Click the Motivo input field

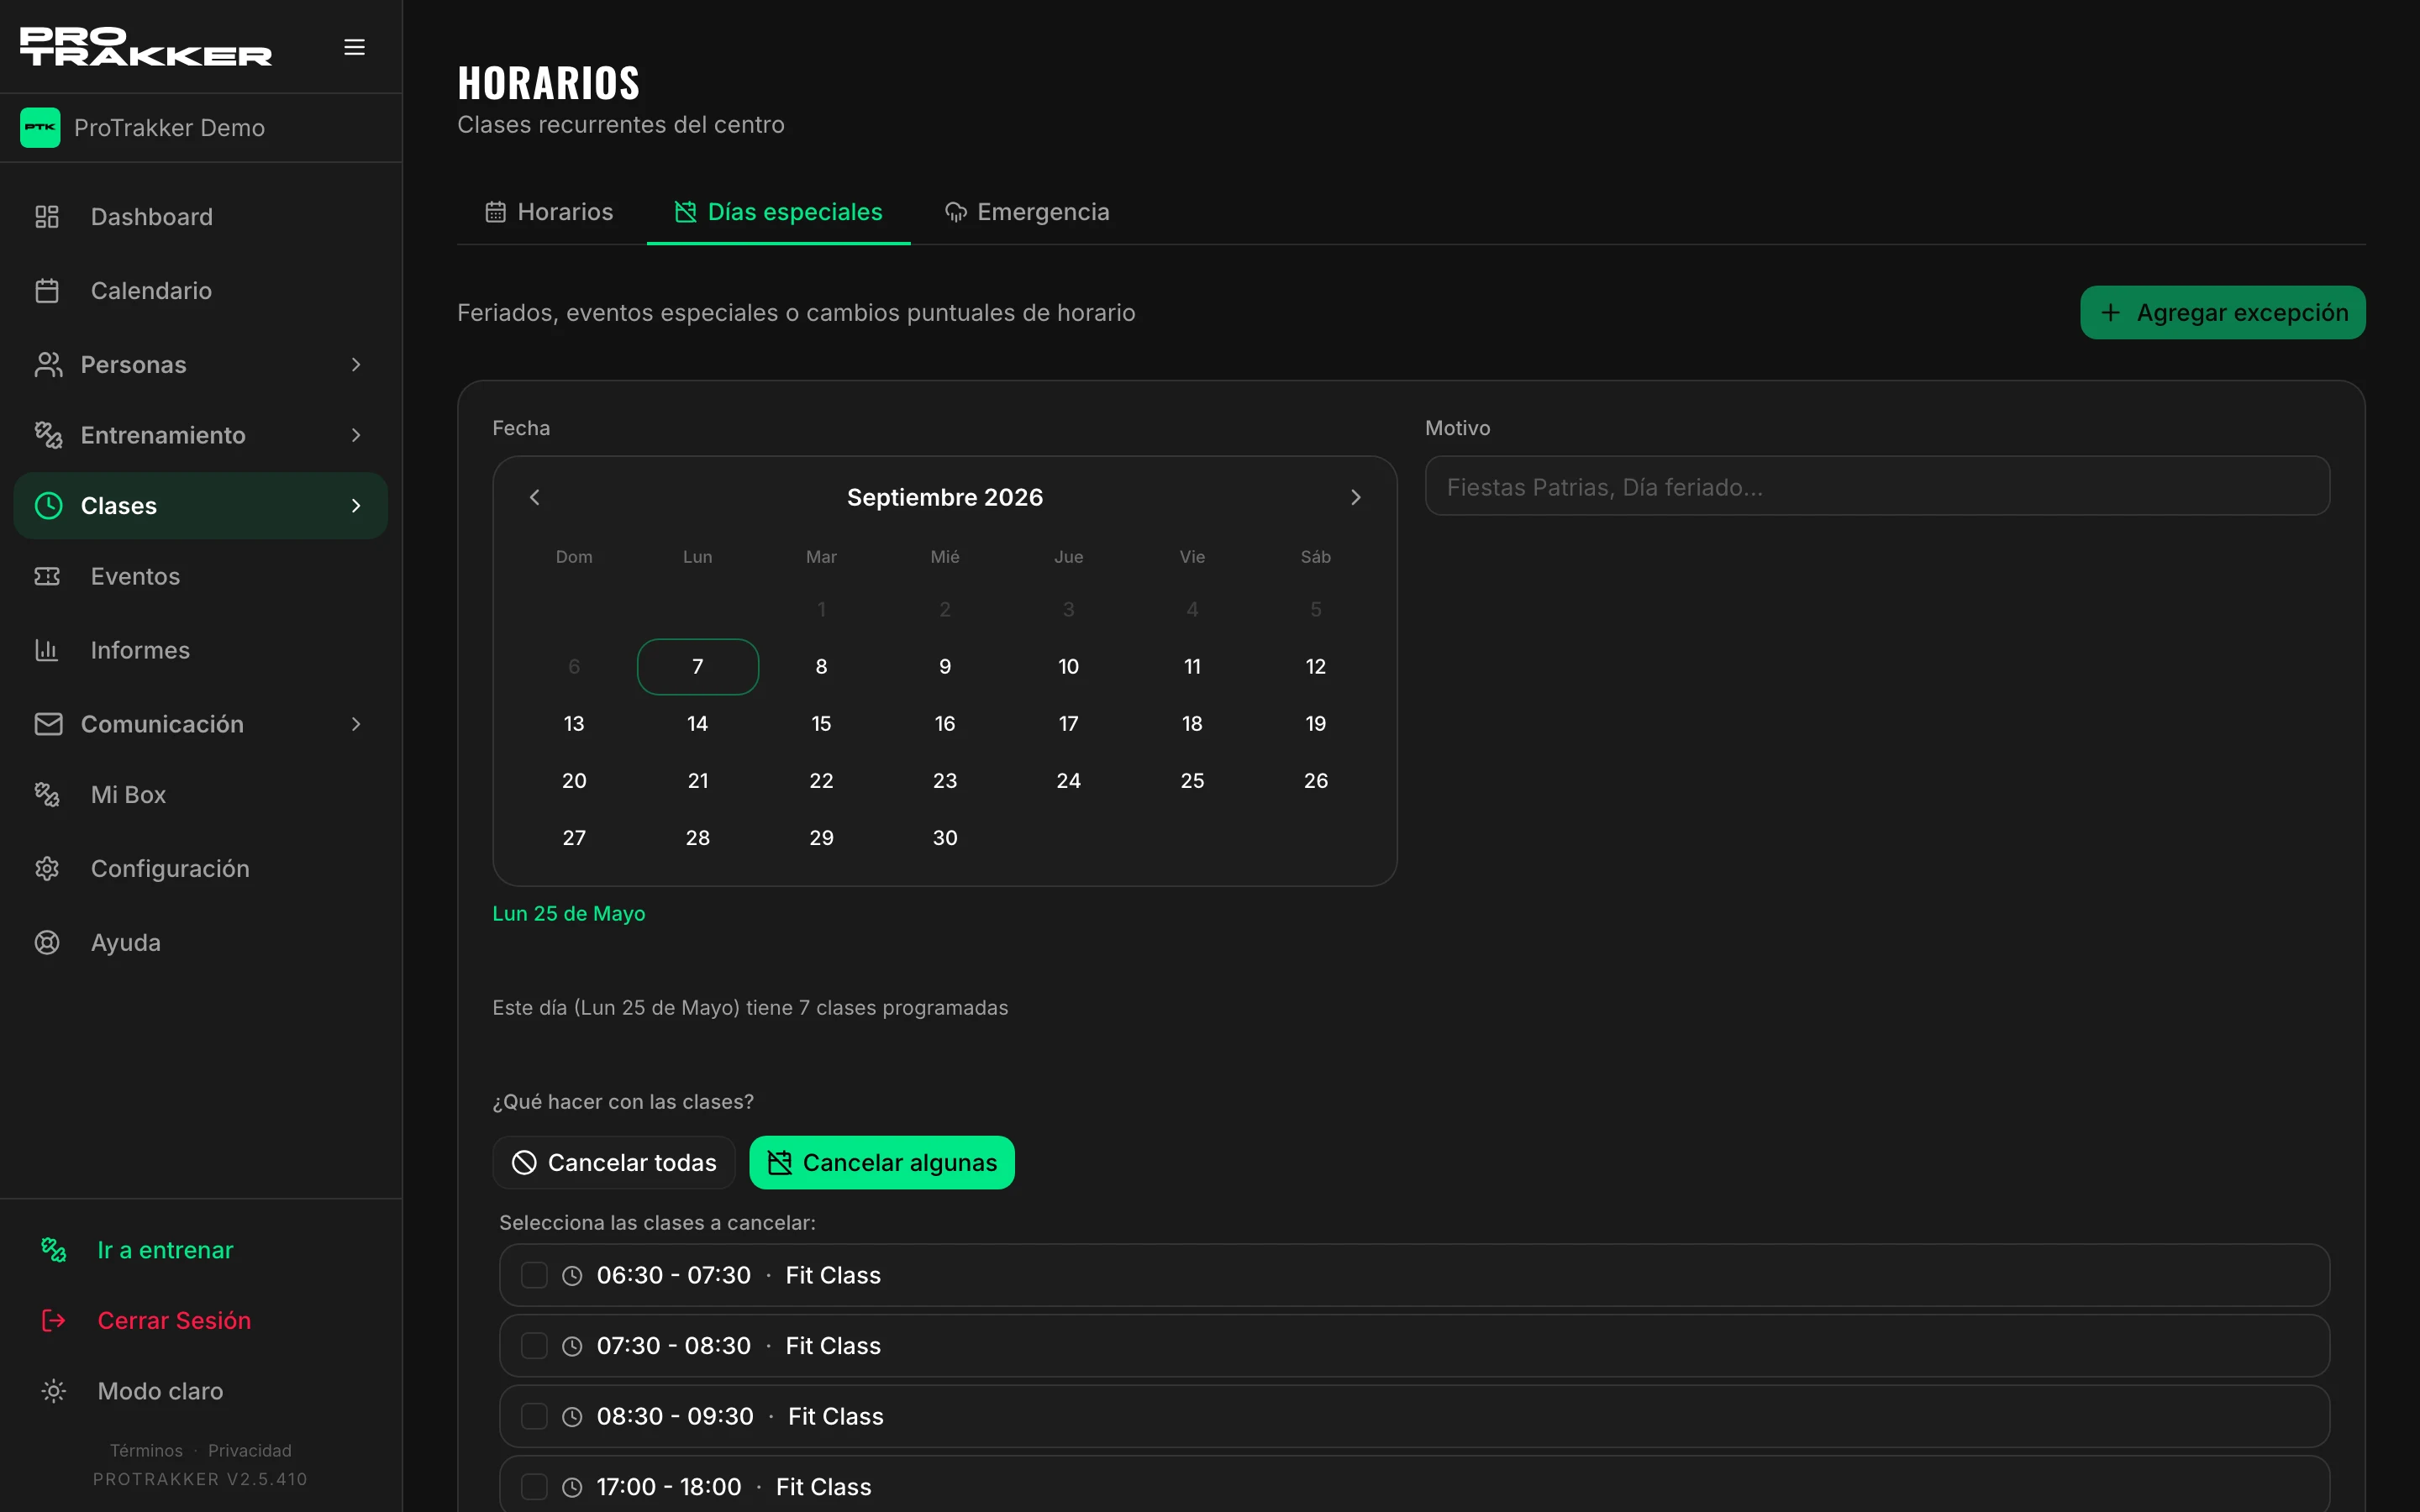tap(1877, 487)
